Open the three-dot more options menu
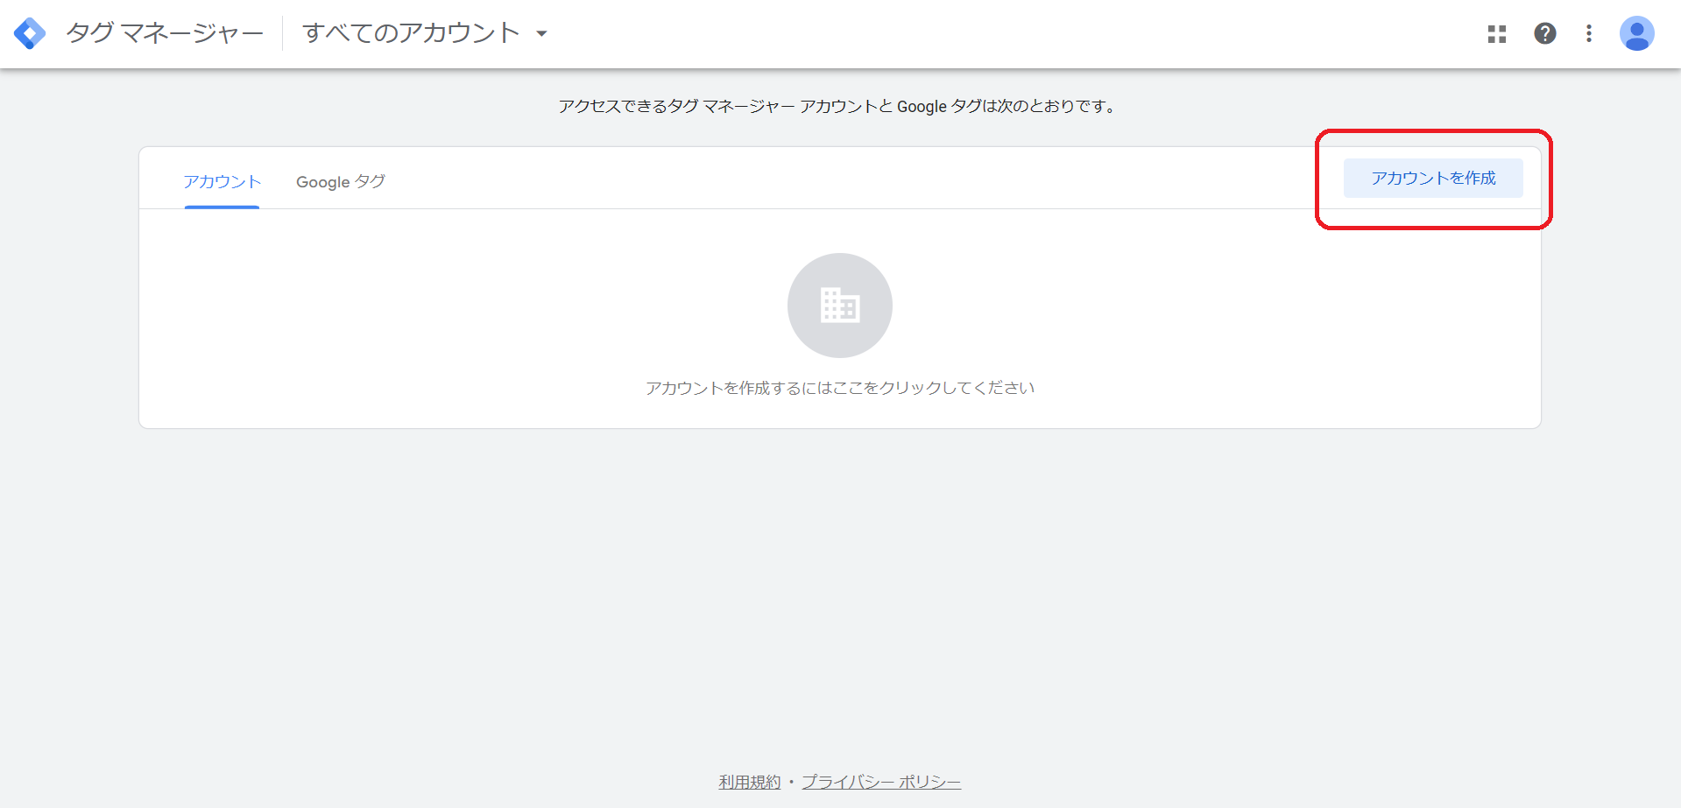The image size is (1681, 808). click(x=1589, y=33)
